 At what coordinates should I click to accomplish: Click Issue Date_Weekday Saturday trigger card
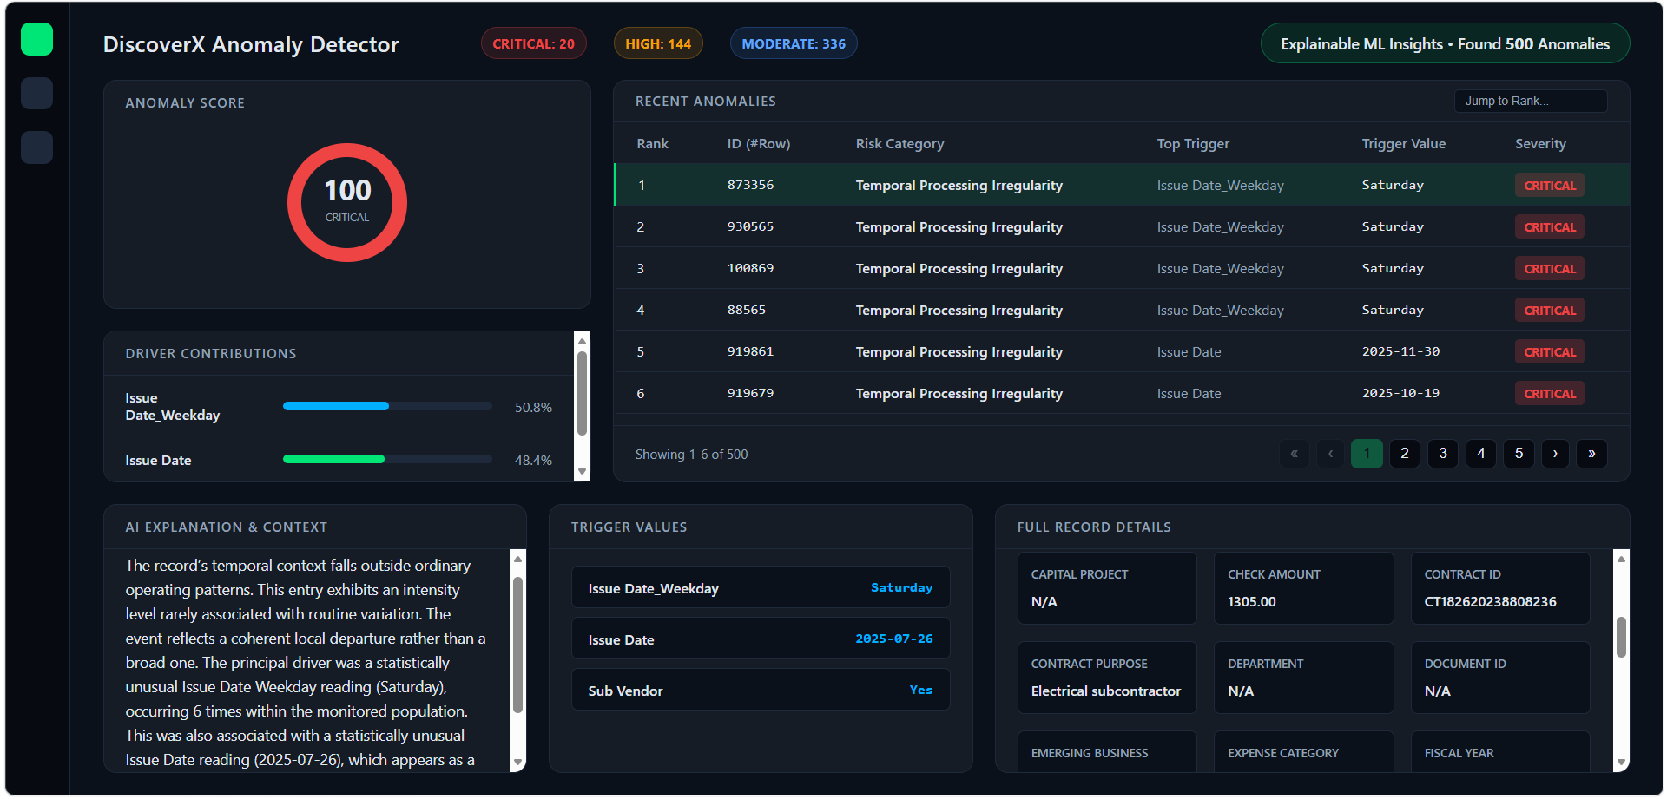click(761, 587)
